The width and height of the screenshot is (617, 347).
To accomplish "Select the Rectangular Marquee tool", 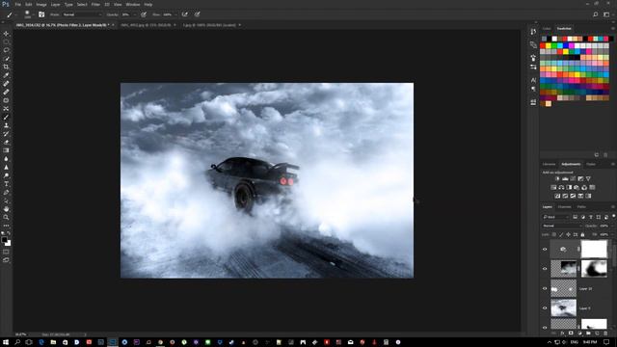I will (x=7, y=41).
